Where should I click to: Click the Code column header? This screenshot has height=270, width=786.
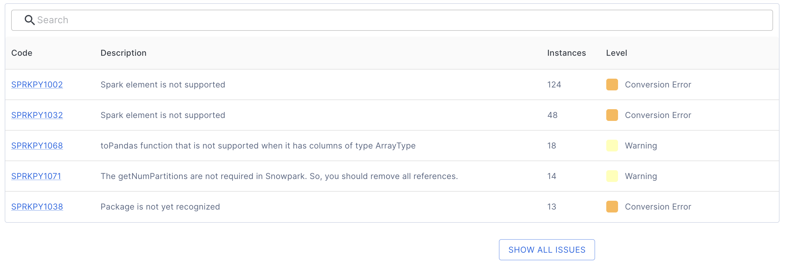tap(22, 53)
